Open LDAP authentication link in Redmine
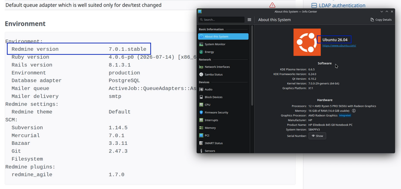The height and width of the screenshot is (189, 401). [342, 5]
